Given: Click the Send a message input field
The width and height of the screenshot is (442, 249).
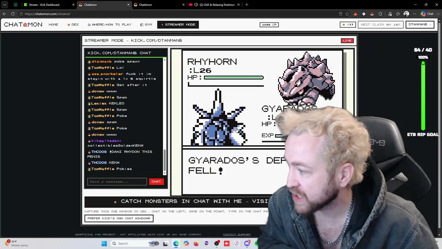Looking at the screenshot, I should (x=117, y=182).
